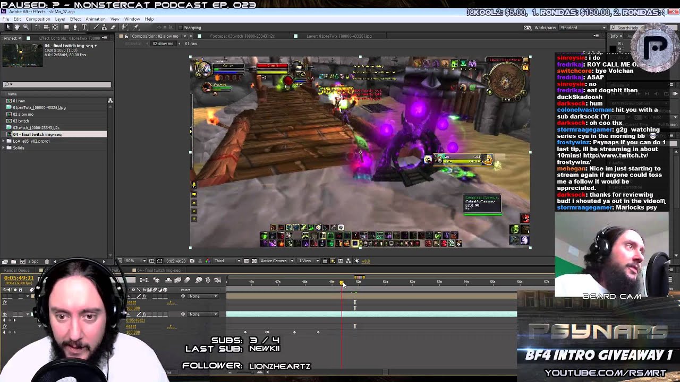The image size is (680, 382).
Task: Toggle the transparency grid in viewer
Action: click(254, 261)
